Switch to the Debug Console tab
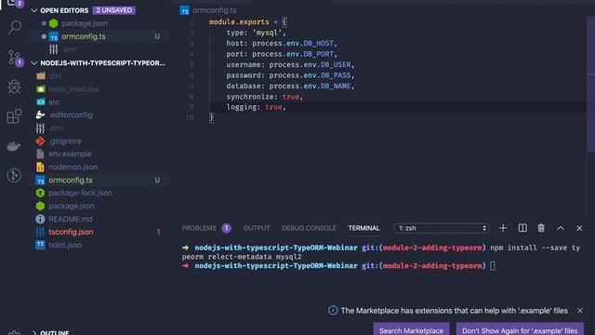Screen dimensions: 595x335 coord(309,228)
